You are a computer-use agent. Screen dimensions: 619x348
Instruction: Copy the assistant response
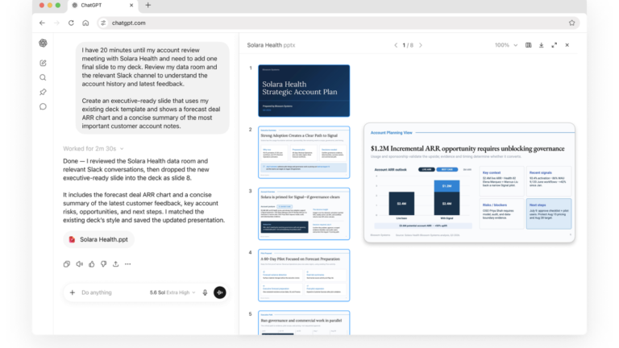(x=67, y=264)
